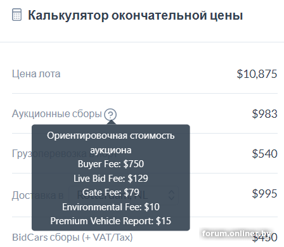This screenshot has height=247, width=284.
Task: Click the Environmental Fee: $10 line
Action: (x=111, y=207)
